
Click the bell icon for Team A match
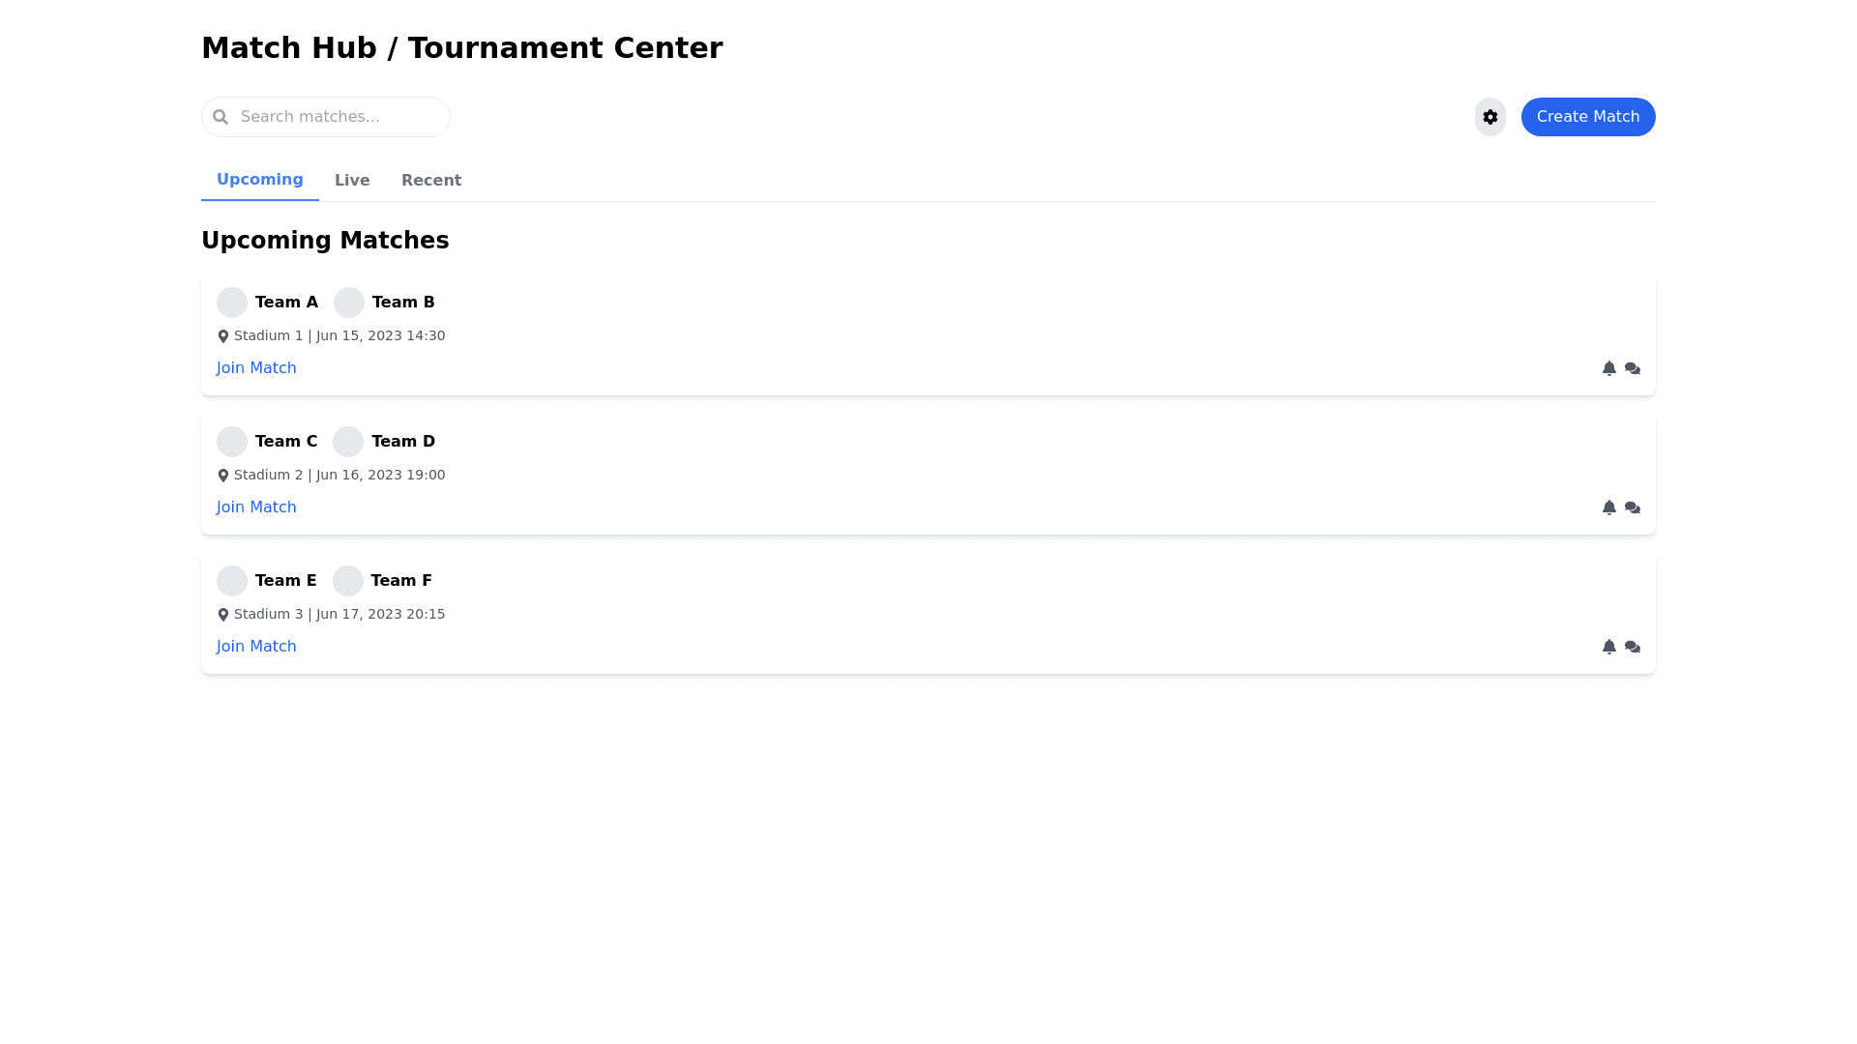point(1608,368)
